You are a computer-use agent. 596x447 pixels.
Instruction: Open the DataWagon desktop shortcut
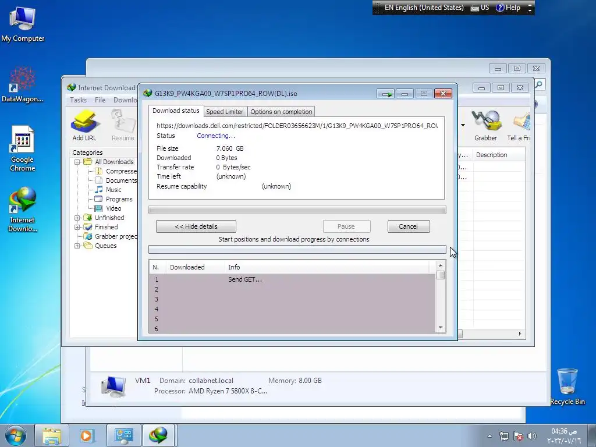point(23,84)
